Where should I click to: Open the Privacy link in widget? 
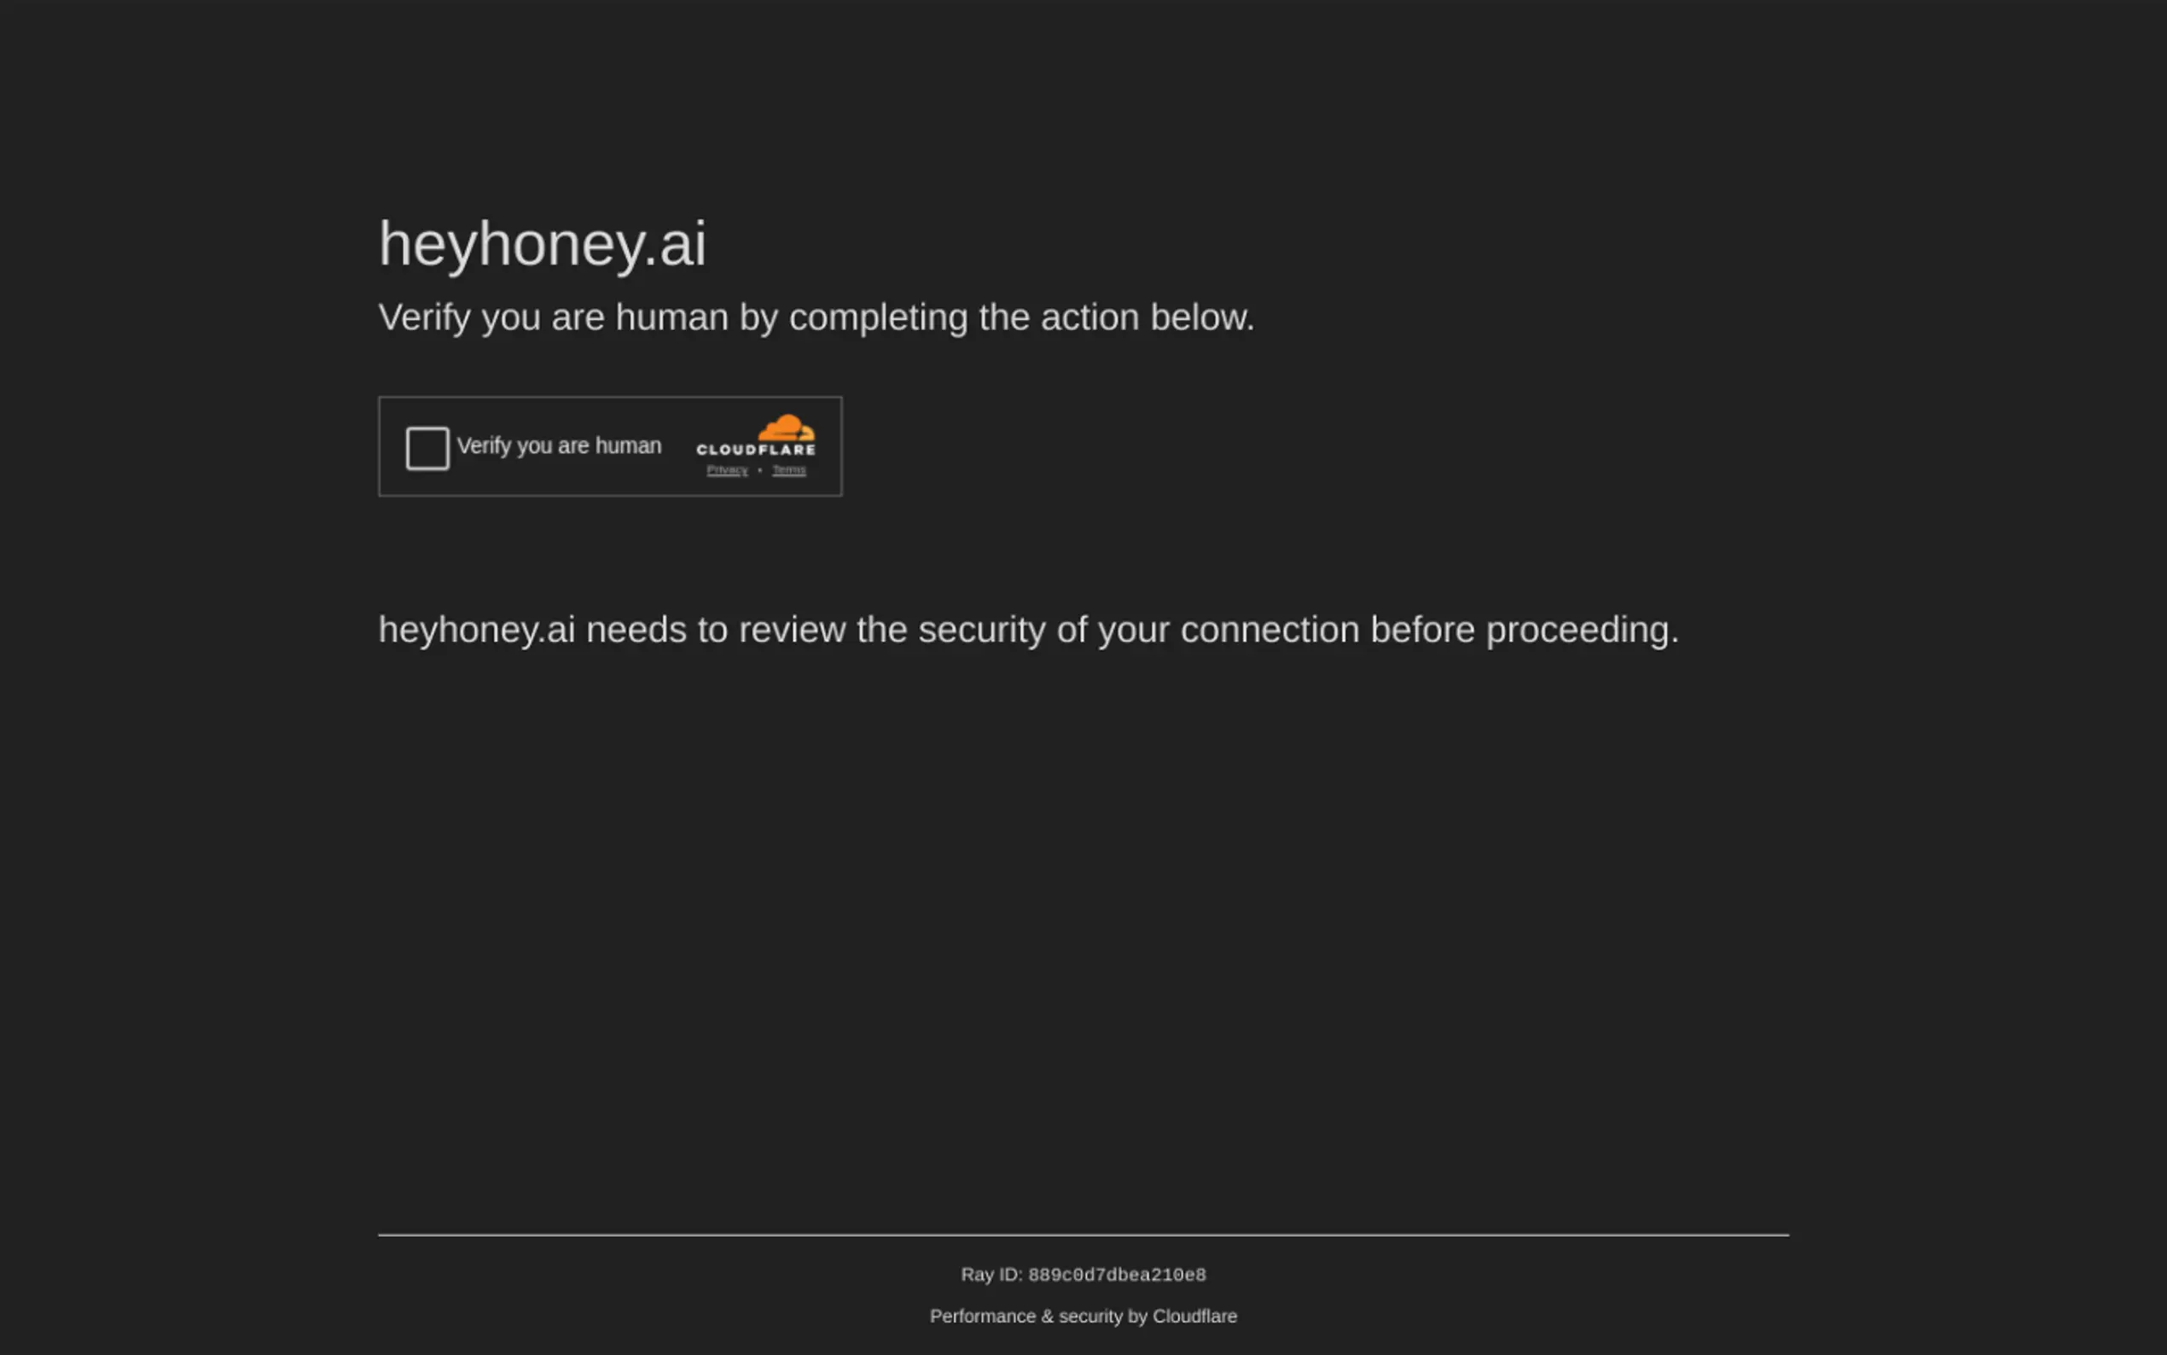point(727,469)
